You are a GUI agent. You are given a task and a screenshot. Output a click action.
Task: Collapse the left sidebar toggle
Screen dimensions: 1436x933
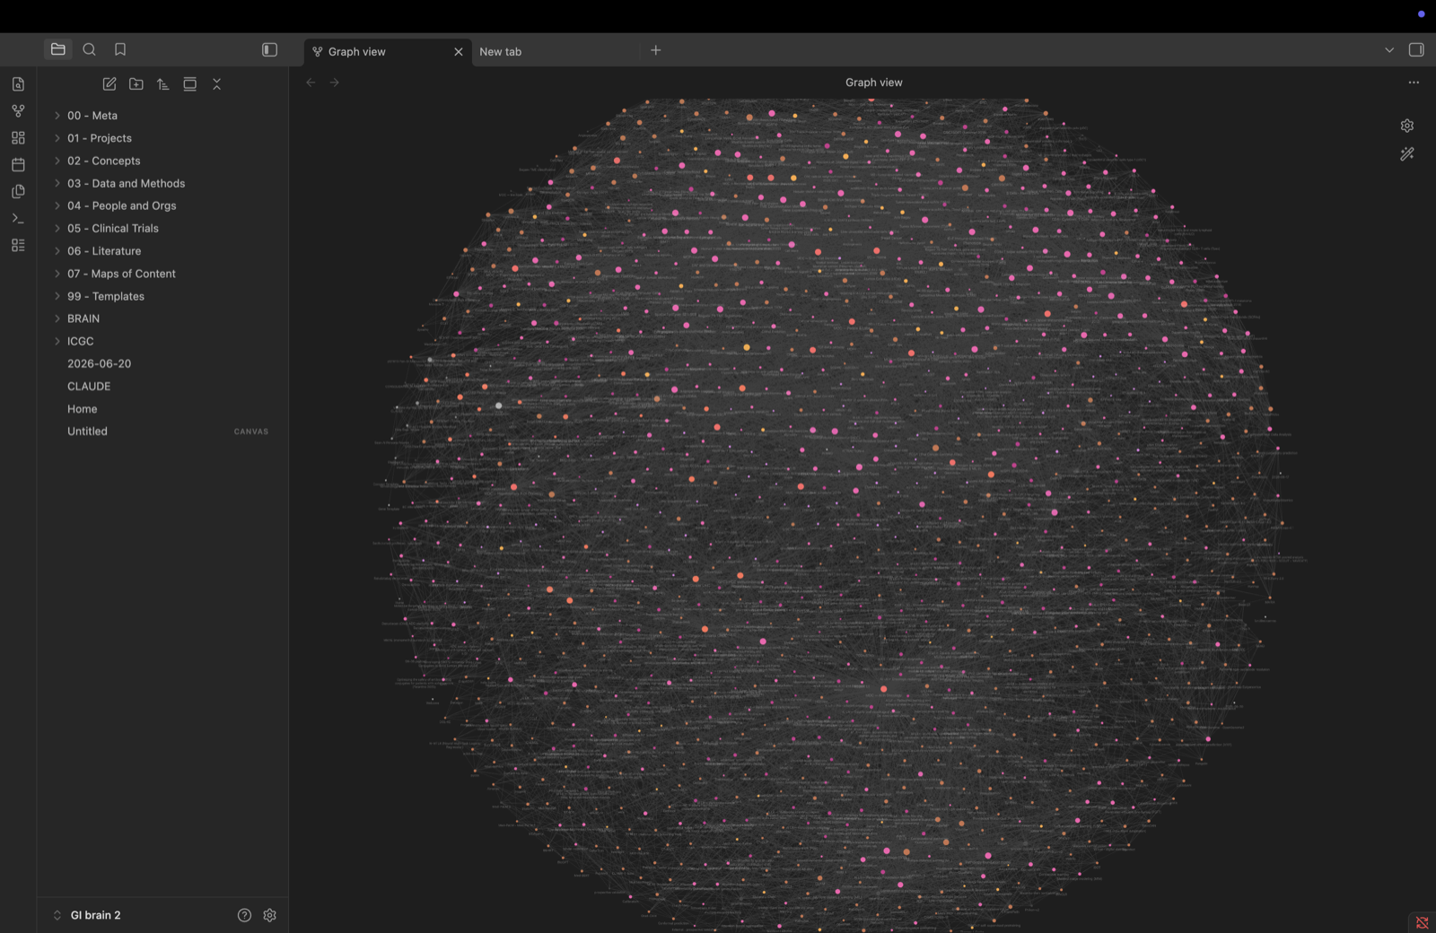[269, 49]
